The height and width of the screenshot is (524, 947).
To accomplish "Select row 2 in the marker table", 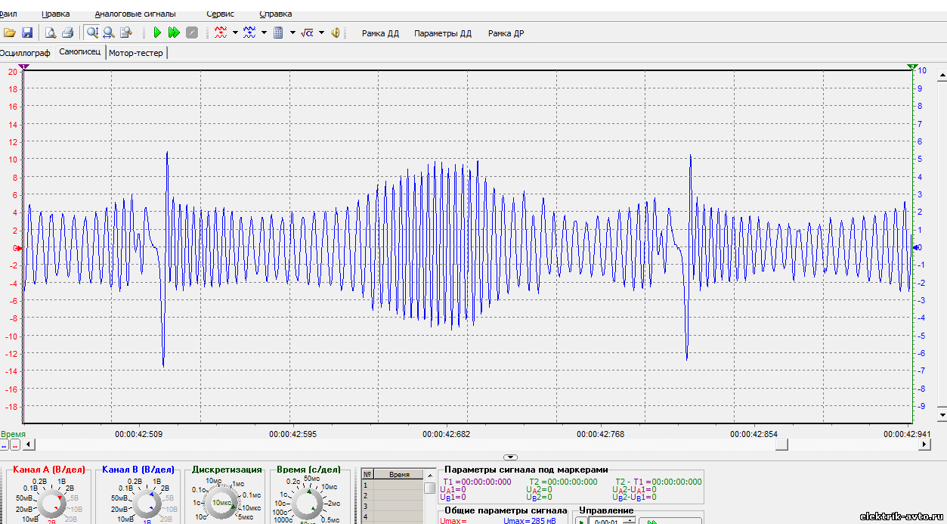I will [x=392, y=496].
